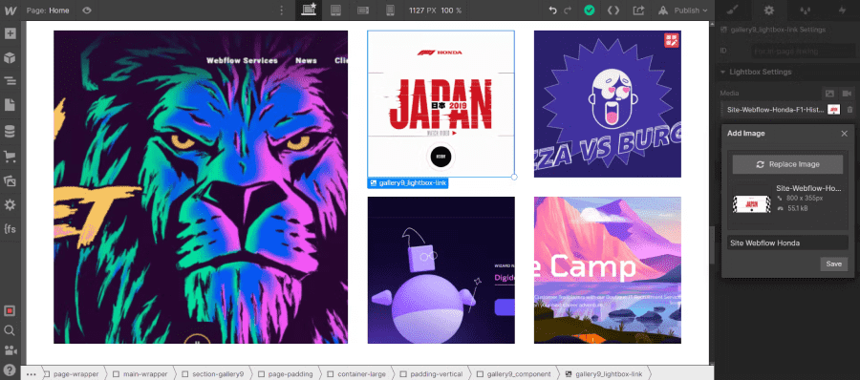Open Project Settings gear in left sidebar

coord(10,205)
